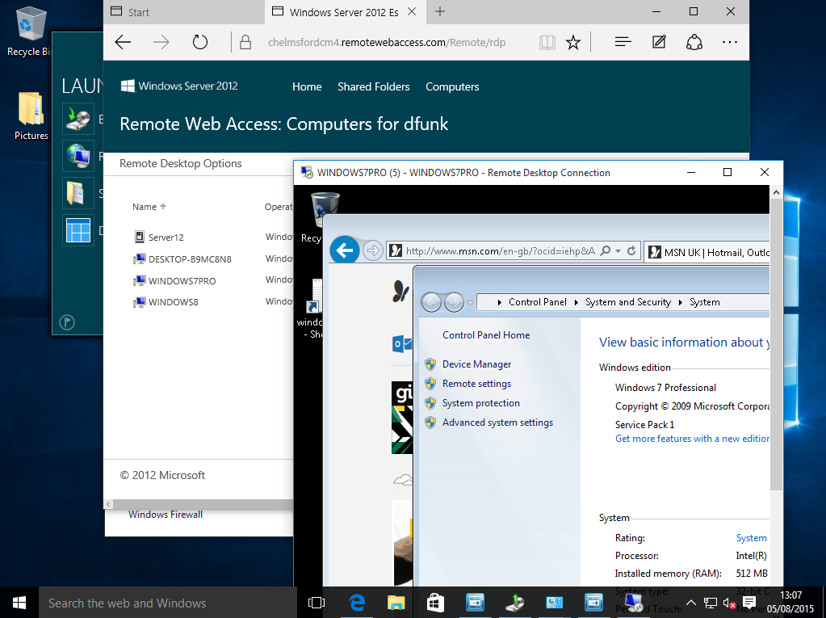826x618 pixels.
Task: Connect to the WINDOWS7PRO computer
Action: click(182, 281)
